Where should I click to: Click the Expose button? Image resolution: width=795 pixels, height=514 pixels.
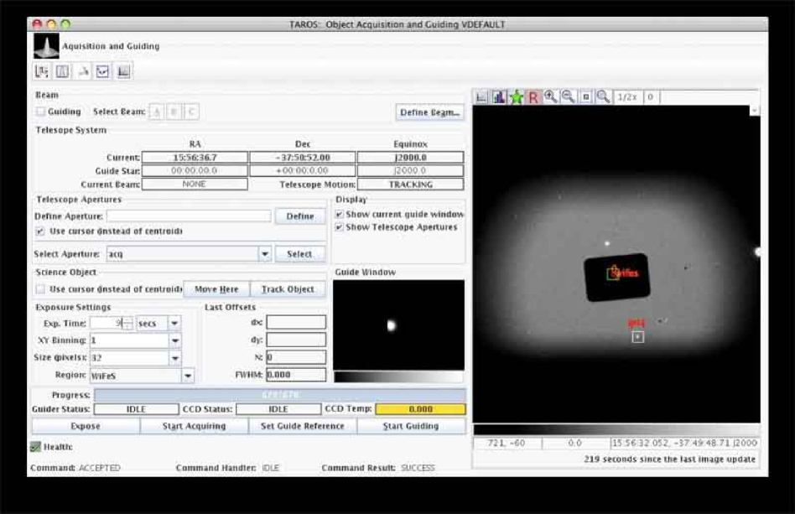(x=85, y=426)
